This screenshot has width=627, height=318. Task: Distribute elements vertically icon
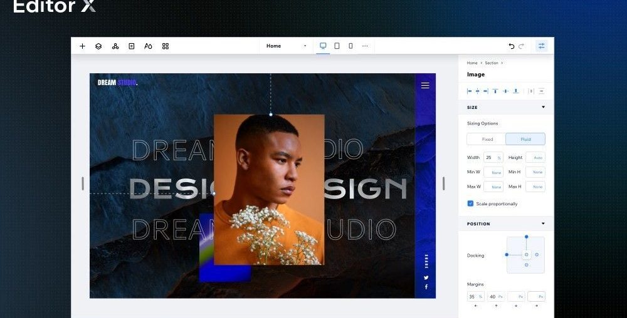(x=542, y=91)
